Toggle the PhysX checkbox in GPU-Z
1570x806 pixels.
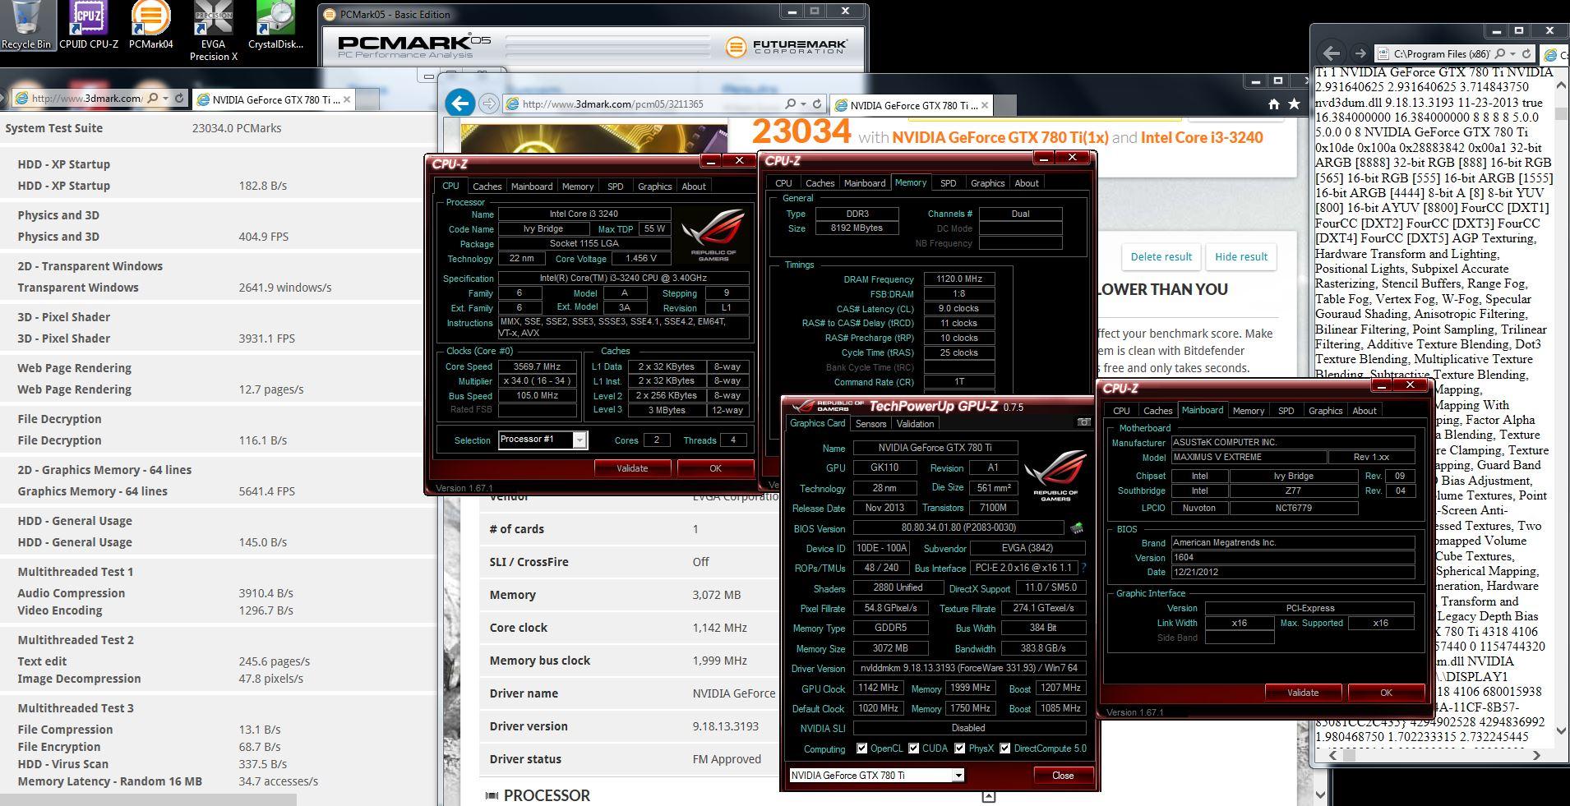pyautogui.click(x=960, y=748)
